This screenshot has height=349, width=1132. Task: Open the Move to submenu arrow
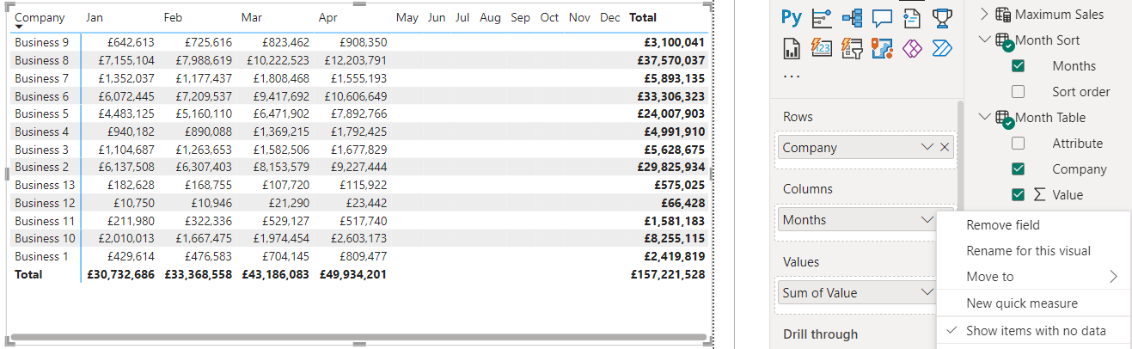(x=1114, y=277)
